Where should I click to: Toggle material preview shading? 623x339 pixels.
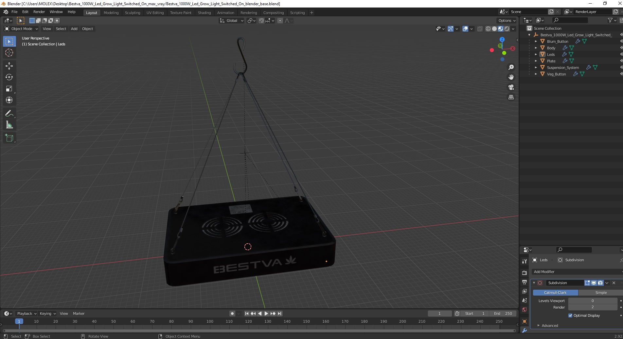coord(501,29)
